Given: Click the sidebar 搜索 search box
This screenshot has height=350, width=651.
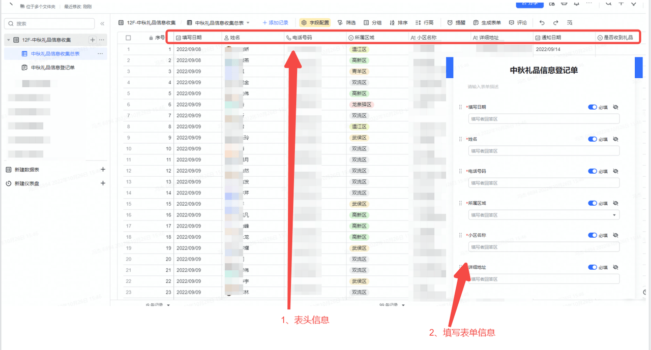Looking at the screenshot, I should pyautogui.click(x=49, y=24).
